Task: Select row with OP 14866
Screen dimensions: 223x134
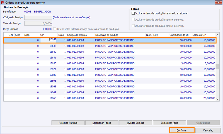Action: pos(110,98)
